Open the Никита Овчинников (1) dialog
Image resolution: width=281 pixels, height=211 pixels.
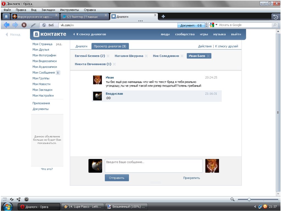click(x=93, y=64)
